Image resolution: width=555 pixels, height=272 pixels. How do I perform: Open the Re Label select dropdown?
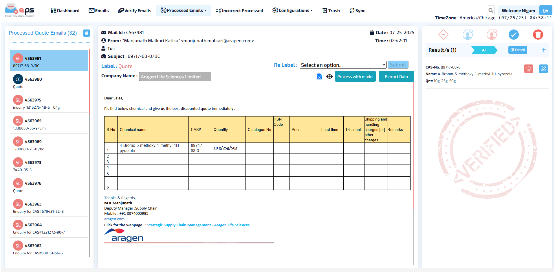[x=343, y=65]
